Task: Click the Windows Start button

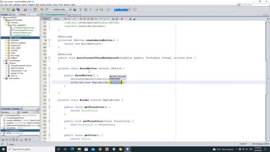Action: click(3, 149)
